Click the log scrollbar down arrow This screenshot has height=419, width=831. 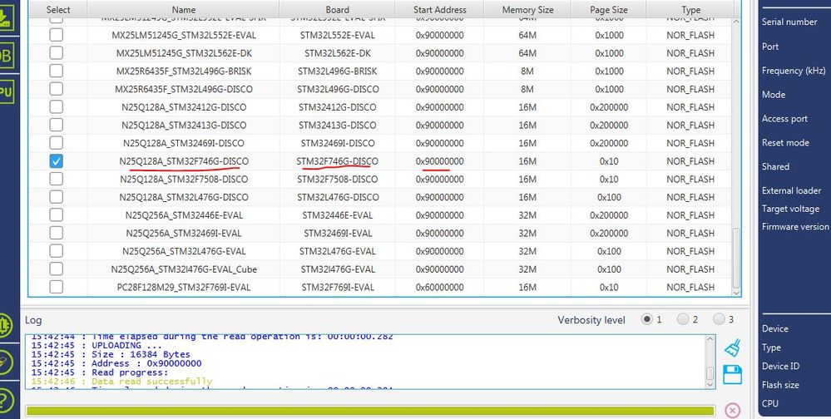710,385
